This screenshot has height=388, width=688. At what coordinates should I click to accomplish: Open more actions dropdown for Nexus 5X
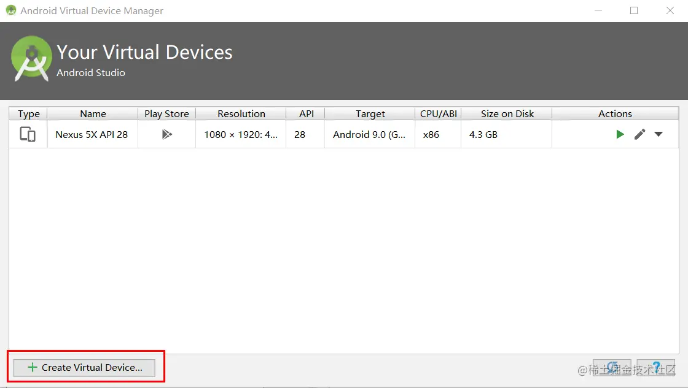click(x=658, y=134)
